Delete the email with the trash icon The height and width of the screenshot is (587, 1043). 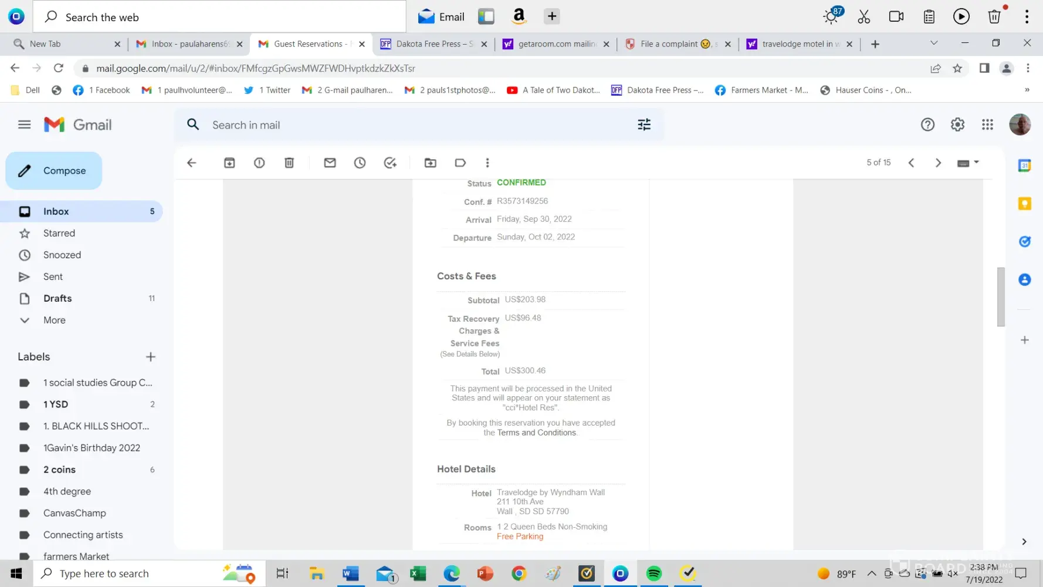[x=289, y=163]
